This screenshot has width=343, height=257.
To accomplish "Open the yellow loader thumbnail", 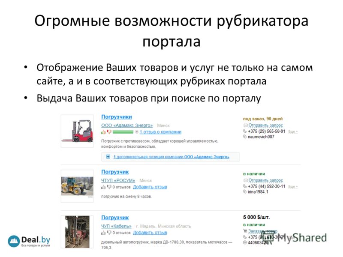I will [x=77, y=186].
